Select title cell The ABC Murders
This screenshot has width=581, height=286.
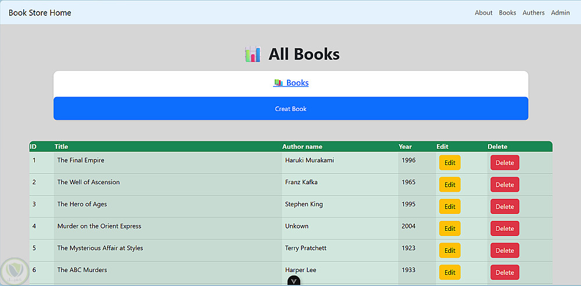point(83,270)
